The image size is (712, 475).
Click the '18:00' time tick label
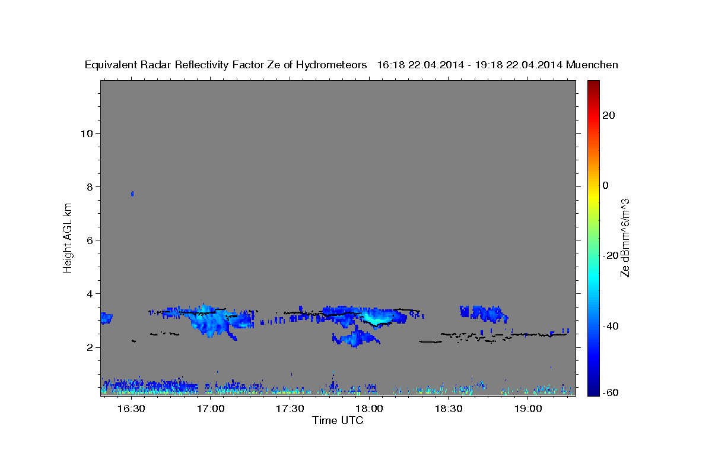pos(369,408)
